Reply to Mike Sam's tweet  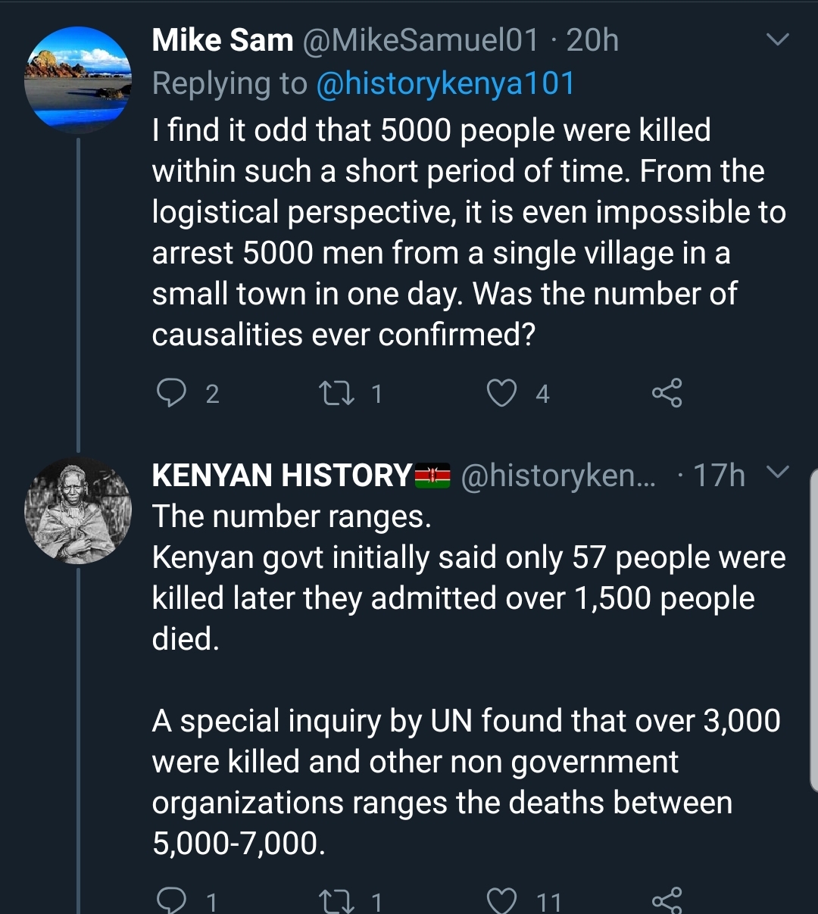point(171,393)
